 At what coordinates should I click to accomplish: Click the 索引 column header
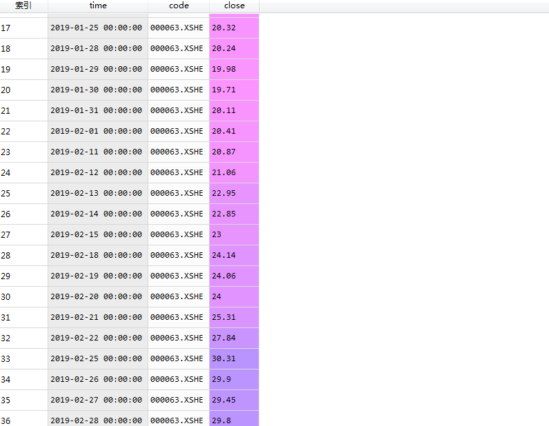tap(23, 6)
